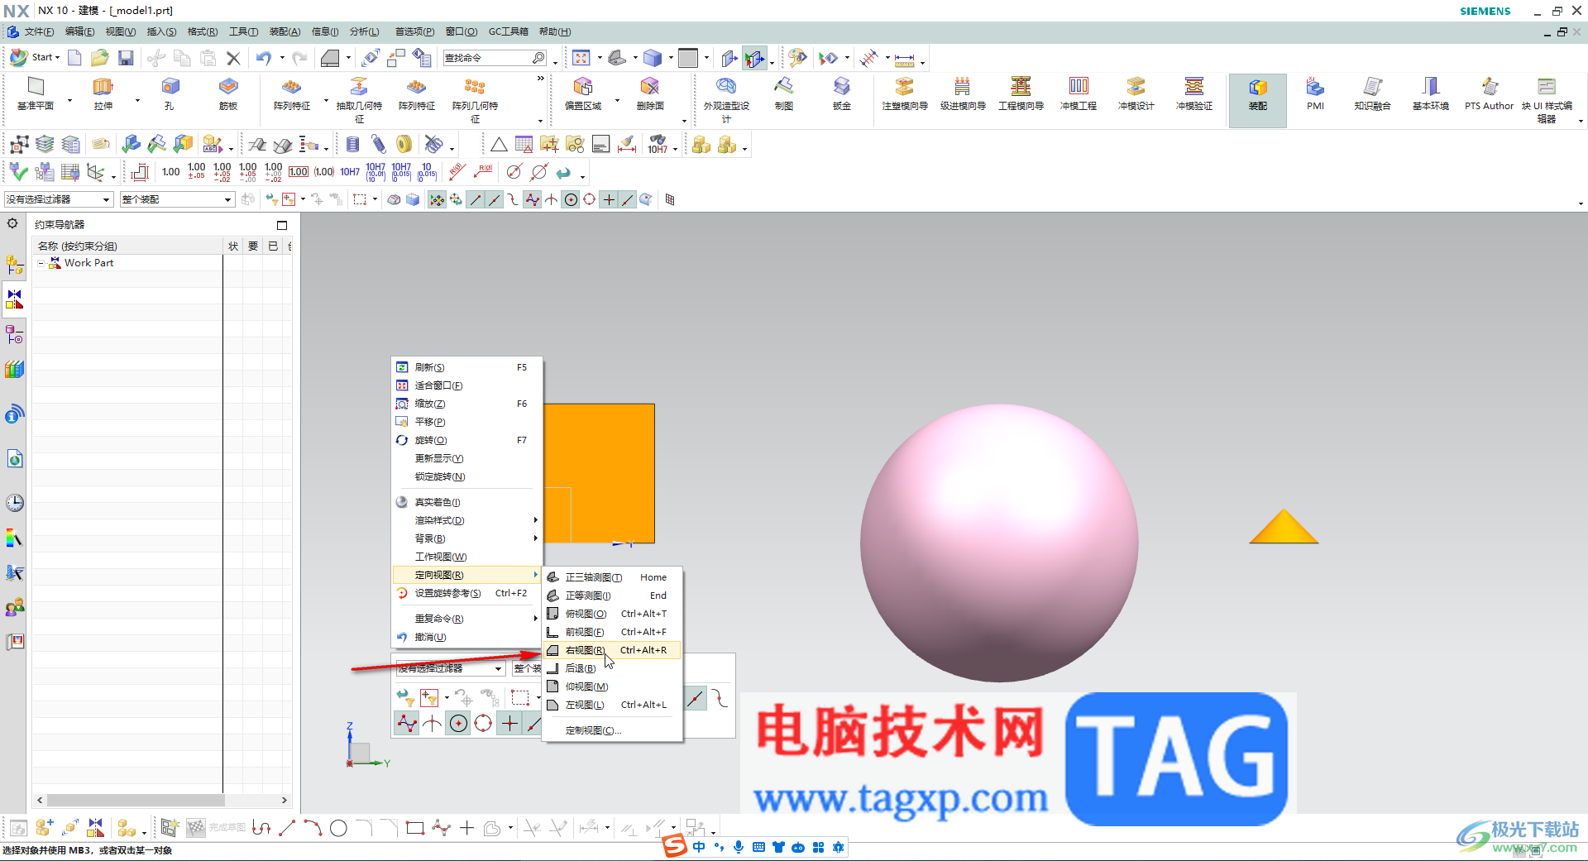Toggle the 装配 assembly application button
Image resolution: width=1588 pixels, height=861 pixels.
tap(1257, 99)
